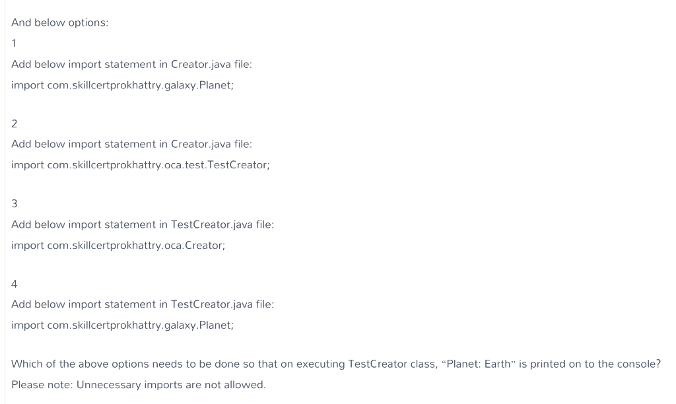Select option number 1
This screenshot has height=404, width=676.
tap(15, 43)
